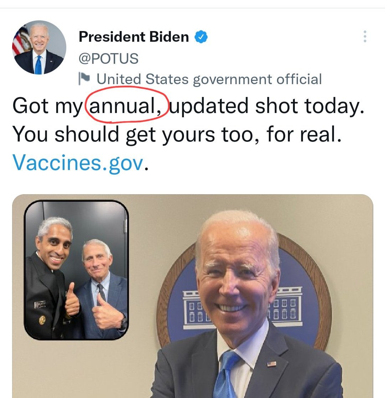The height and width of the screenshot is (398, 385).
Task: Open the Vaccines.gov link
Action: [x=78, y=163]
